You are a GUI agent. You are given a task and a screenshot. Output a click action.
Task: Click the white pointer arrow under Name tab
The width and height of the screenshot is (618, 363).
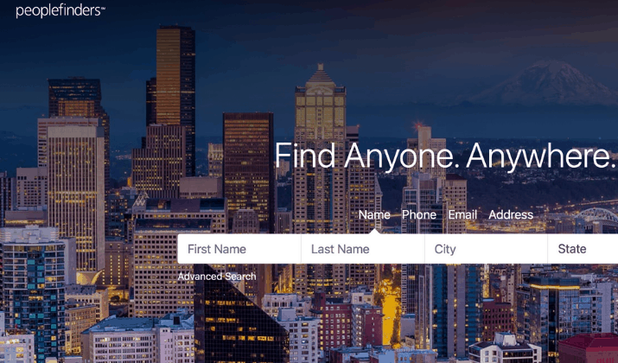(374, 232)
